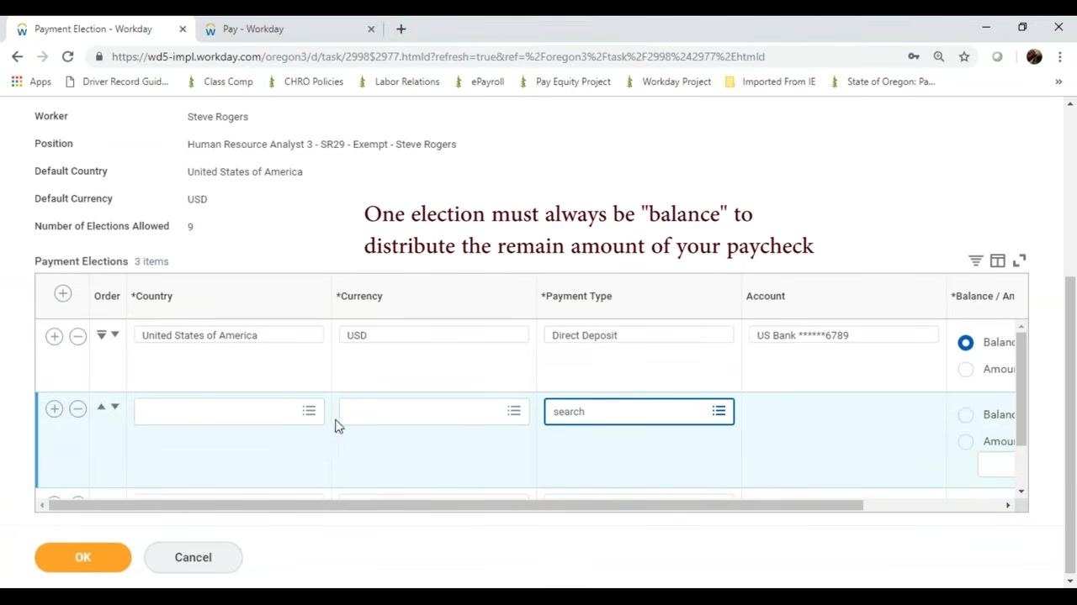Click the orange OK button
The height and width of the screenshot is (605, 1077).
[82, 557]
